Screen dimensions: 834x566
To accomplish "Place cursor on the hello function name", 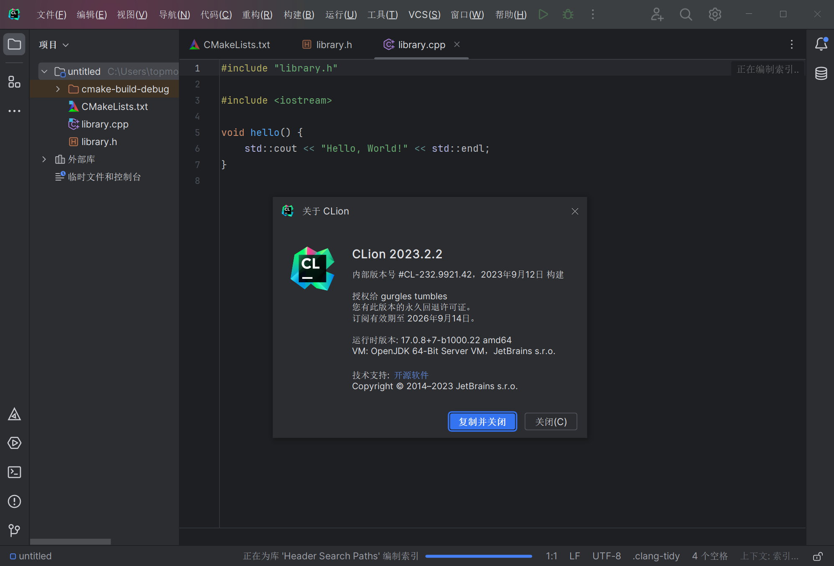I will [x=265, y=133].
